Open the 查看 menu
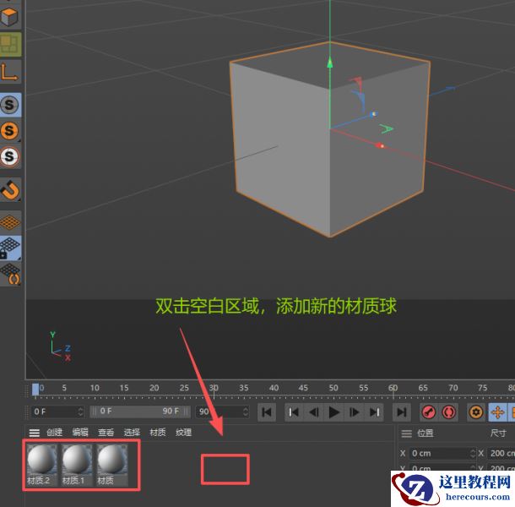The height and width of the screenshot is (507, 515). [106, 433]
